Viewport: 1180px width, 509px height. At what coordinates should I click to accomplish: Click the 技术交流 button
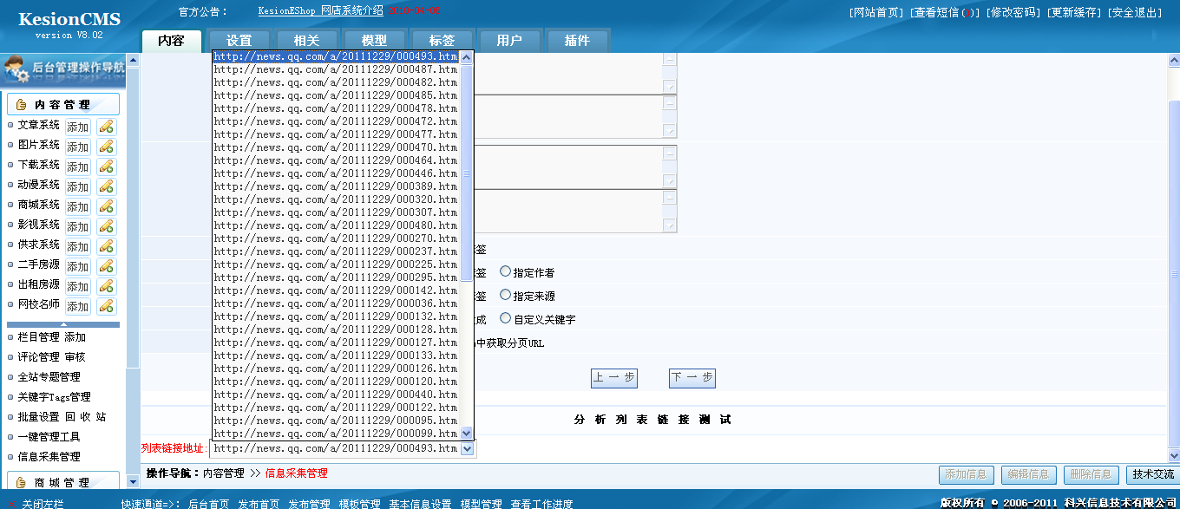1153,474
